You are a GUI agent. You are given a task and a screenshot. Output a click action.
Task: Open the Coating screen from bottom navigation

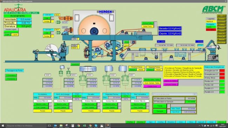pos(161,122)
